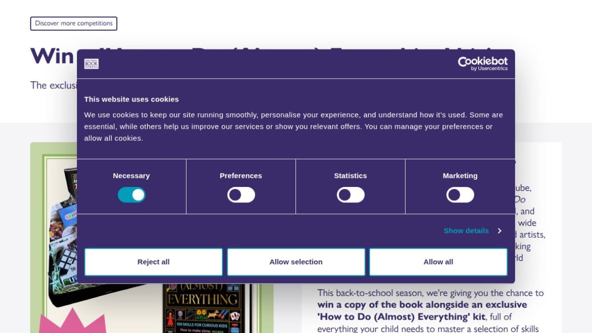Open the Cookiebot by Usercentrics logo
Screen dimensions: 592x333
[x=482, y=64]
